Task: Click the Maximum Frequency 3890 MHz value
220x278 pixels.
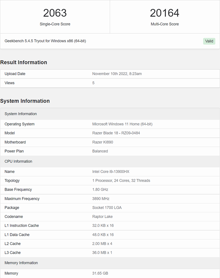Action: coord(101,198)
